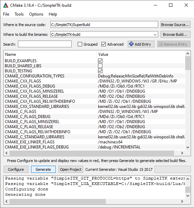Click the output log horizontal scroll left arrow
Image resolution: width=194 pixels, height=208 pixels.
pos(6,201)
